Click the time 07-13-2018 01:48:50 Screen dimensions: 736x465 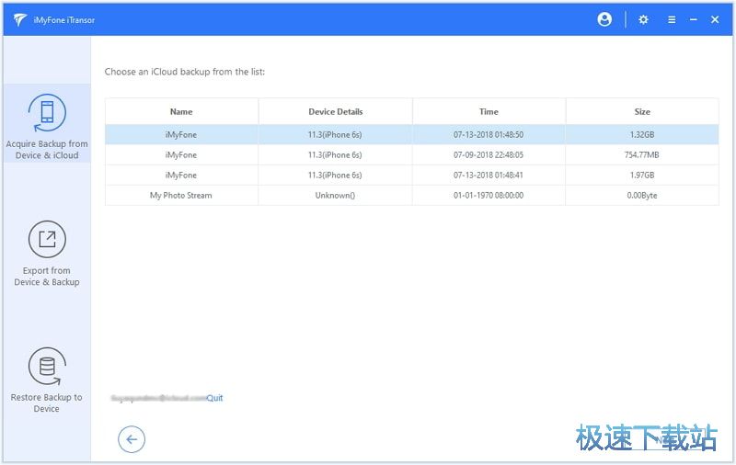tap(489, 134)
